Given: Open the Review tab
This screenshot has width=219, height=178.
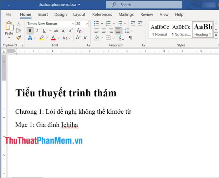Looking at the screenshot, I should tap(147, 14).
